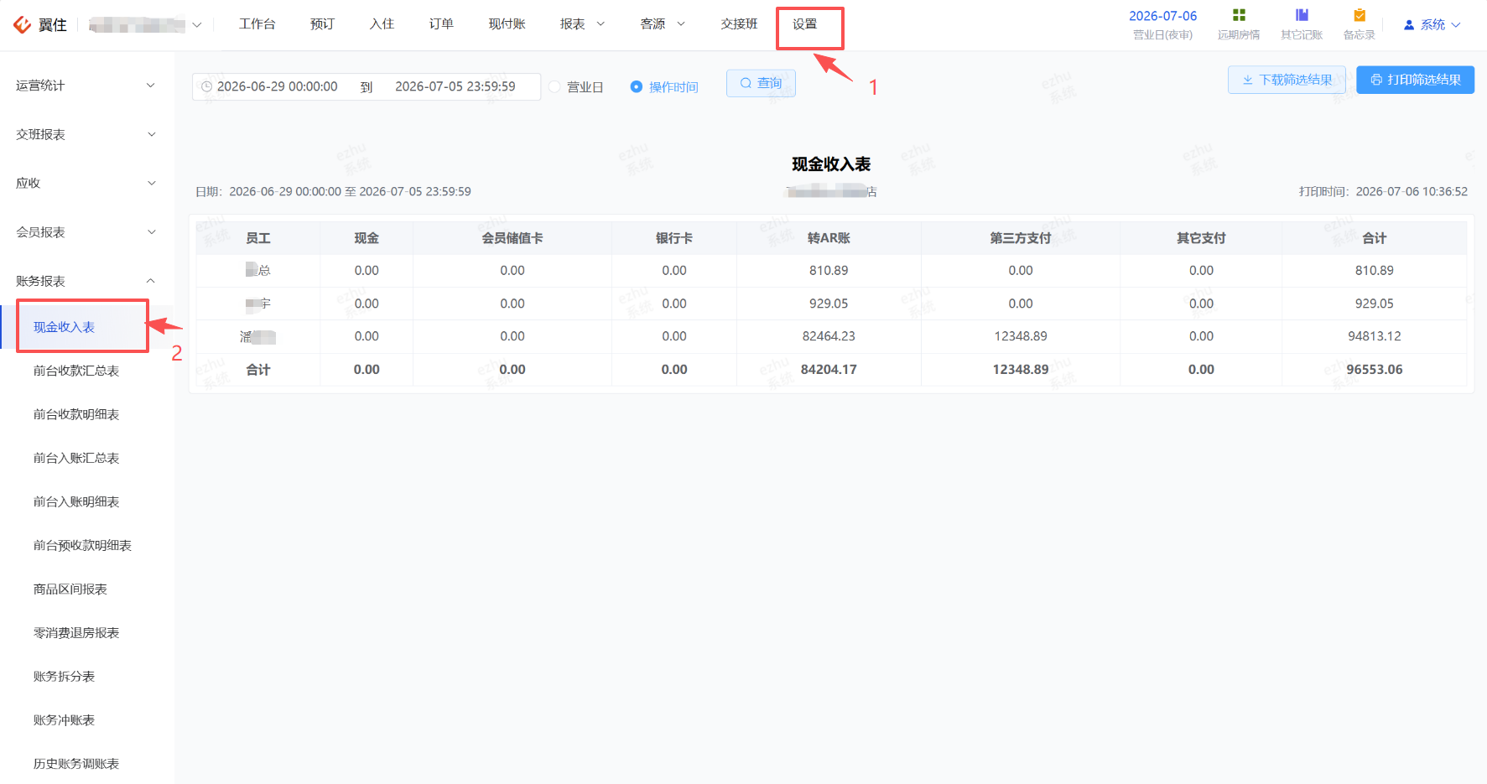Click the 转AR账 column header
The width and height of the screenshot is (1487, 784).
click(829, 238)
